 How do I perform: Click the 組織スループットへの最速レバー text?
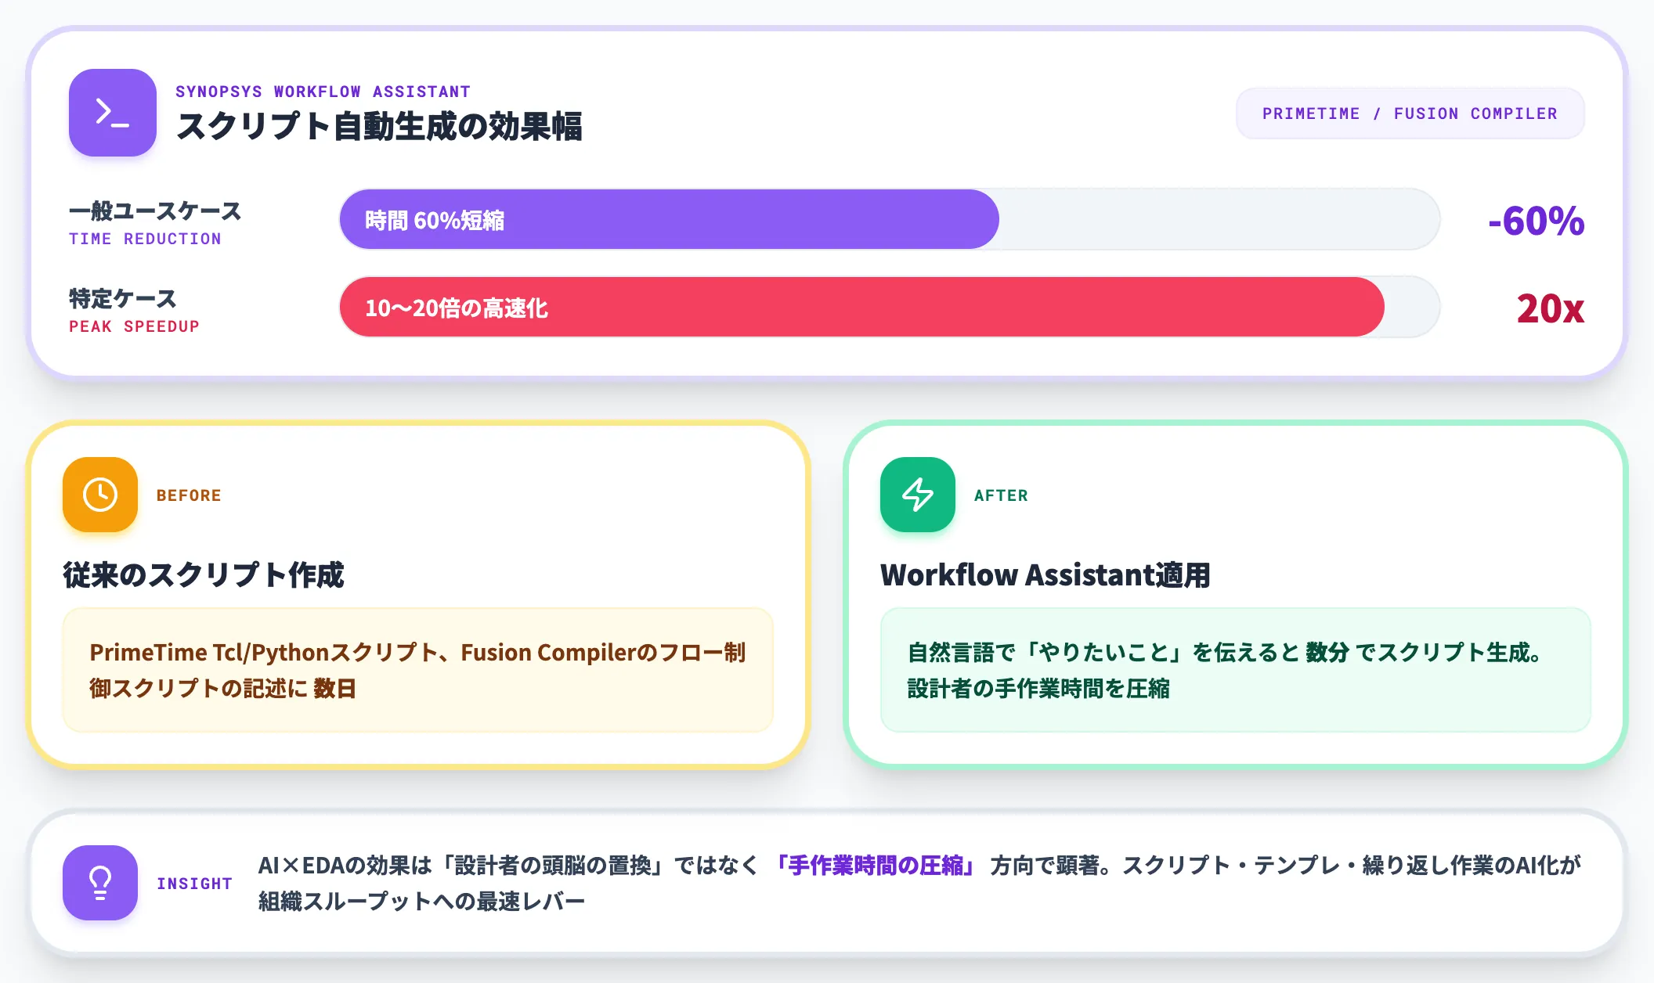[x=422, y=901]
